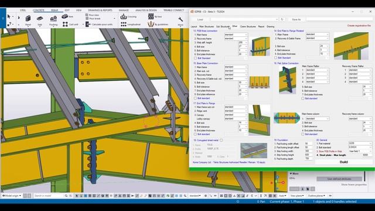Enable Bolt standard under Main Frame Rafter splice
The width and height of the screenshot is (375, 211).
(x=303, y=98)
